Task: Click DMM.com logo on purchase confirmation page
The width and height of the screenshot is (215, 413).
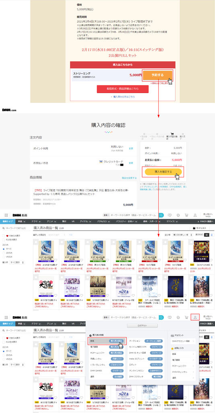Action: coord(9,110)
